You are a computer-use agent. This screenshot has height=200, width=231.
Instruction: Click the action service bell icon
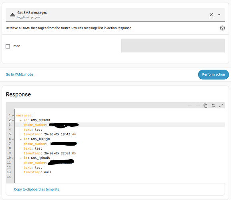[x=12, y=15]
